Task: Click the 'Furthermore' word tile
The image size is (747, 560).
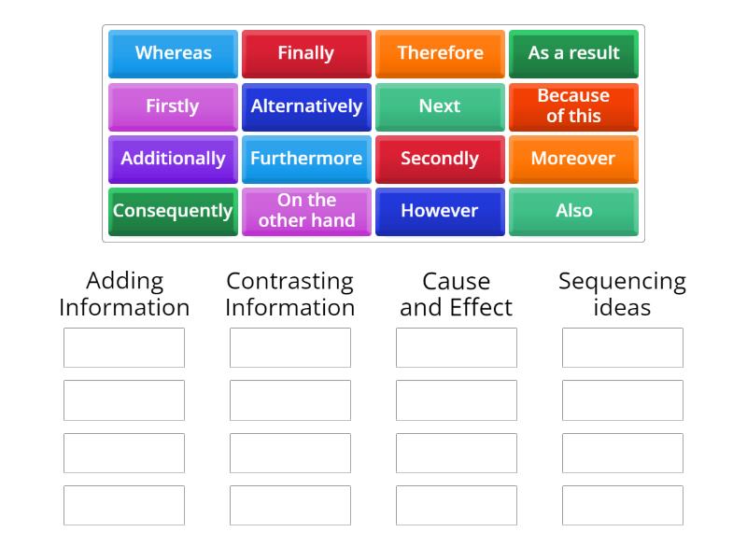Action: [x=306, y=159]
